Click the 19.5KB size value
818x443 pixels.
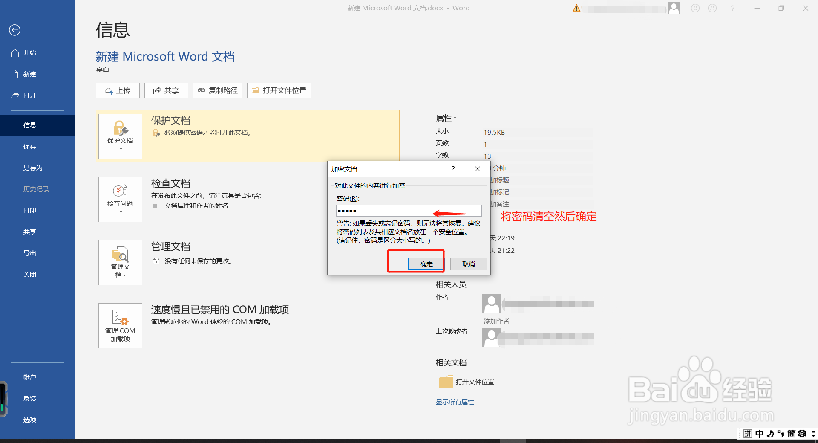494,133
